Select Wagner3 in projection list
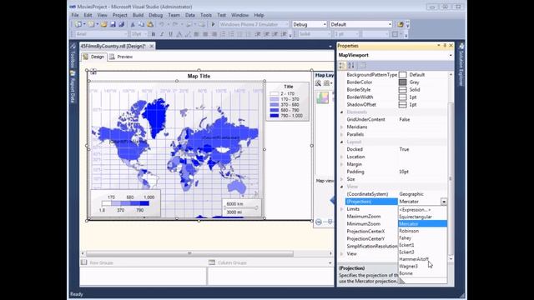Image resolution: width=534 pixels, height=300 pixels. coord(422,267)
